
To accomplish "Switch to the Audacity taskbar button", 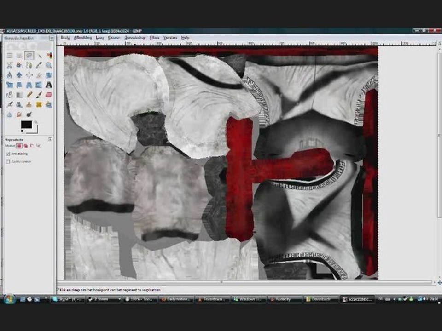I will [285, 299].
